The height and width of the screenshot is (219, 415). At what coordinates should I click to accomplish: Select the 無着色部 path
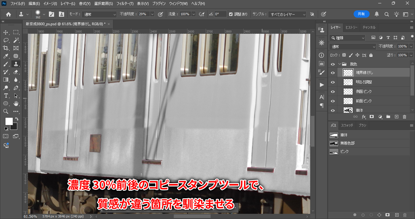pyautogui.click(x=347, y=143)
